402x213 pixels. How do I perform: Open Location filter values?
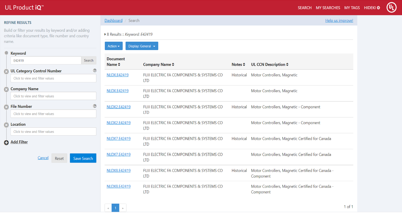pyautogui.click(x=53, y=132)
